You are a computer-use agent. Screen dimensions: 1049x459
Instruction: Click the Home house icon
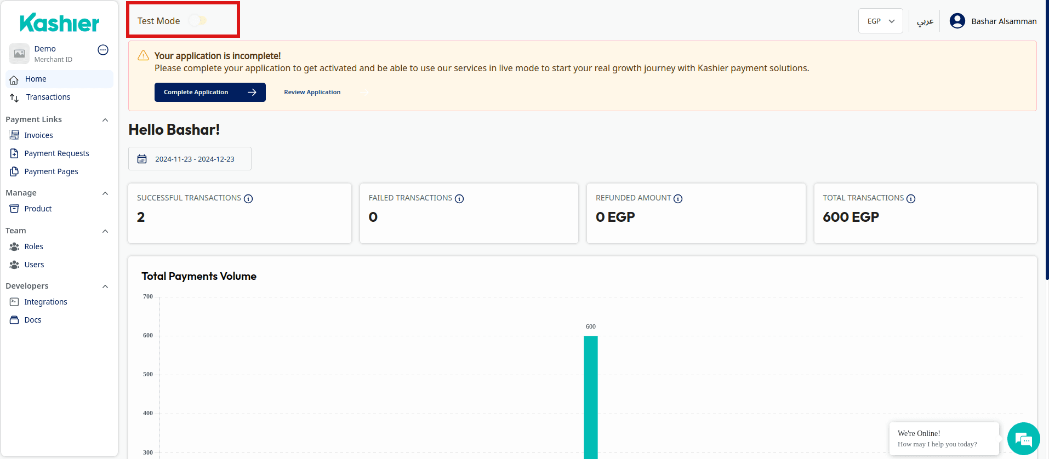coord(14,80)
